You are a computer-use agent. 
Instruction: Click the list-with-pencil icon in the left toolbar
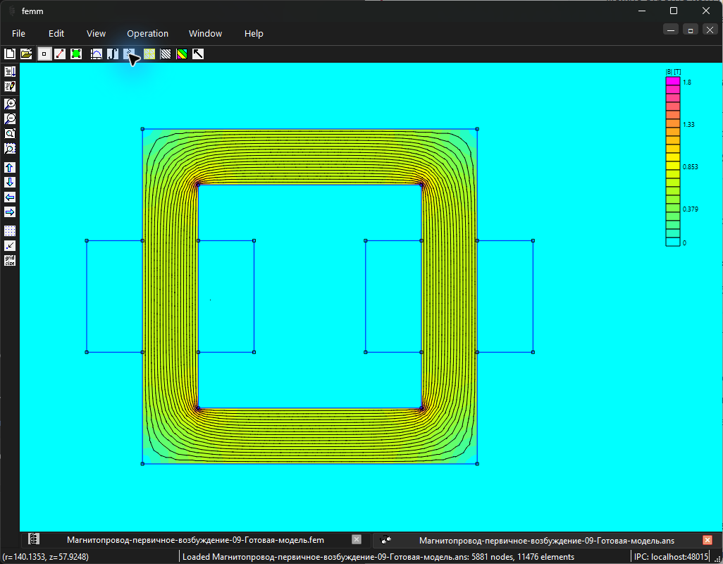[10, 86]
